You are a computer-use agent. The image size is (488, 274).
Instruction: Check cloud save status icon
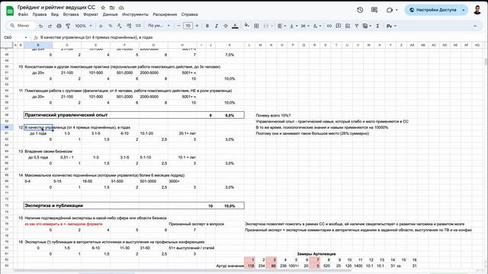121,8
